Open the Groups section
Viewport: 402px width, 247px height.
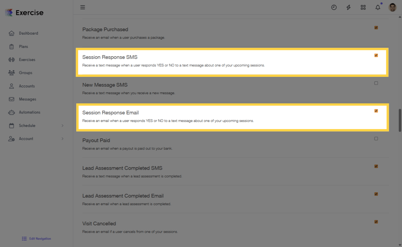[26, 73]
